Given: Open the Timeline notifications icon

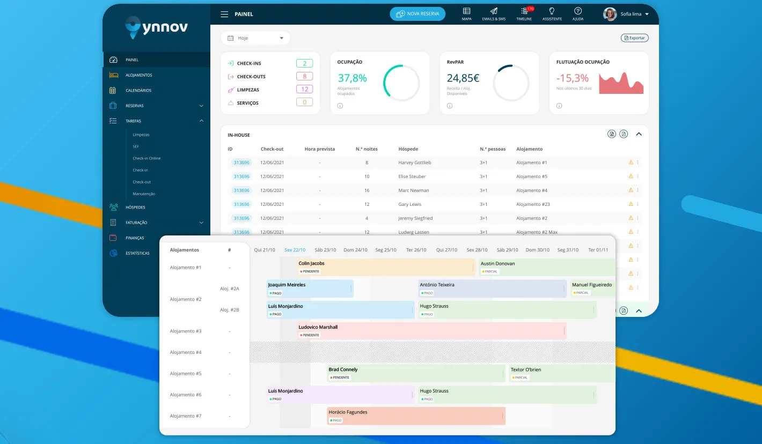Looking at the screenshot, I should point(524,14).
